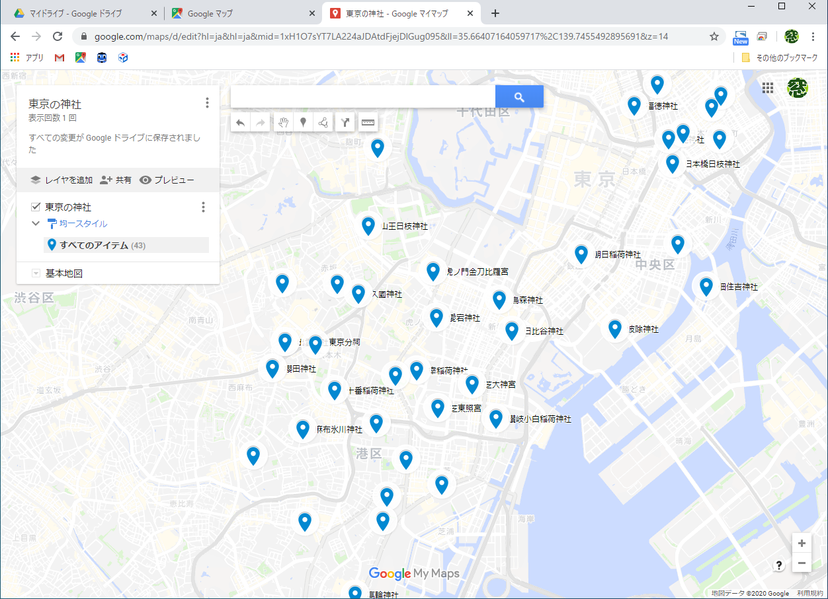The image size is (828, 599).
Task: Collapse the 均一スタイル style section chevron
Action: [x=36, y=223]
